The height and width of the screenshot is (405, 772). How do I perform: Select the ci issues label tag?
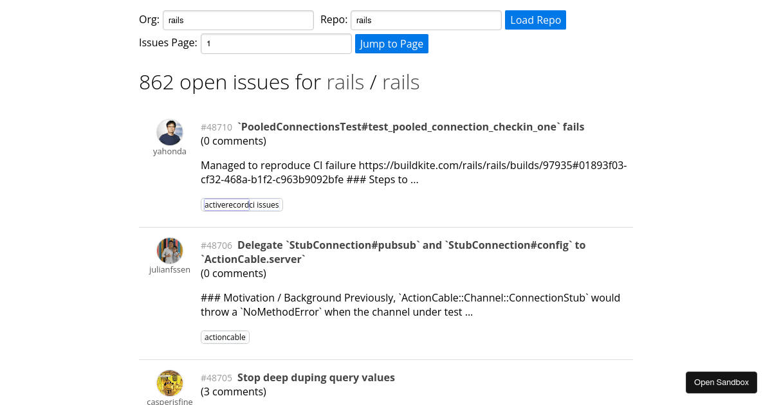(x=265, y=204)
